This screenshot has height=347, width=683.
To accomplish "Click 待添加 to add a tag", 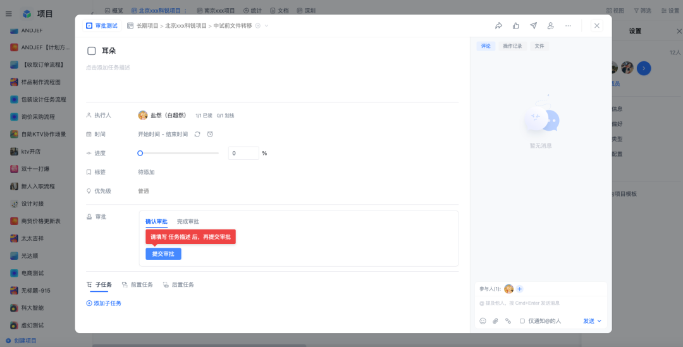I will (x=146, y=172).
